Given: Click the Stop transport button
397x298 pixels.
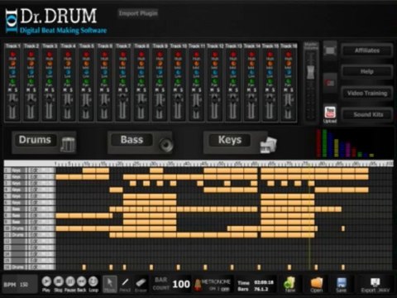Looking at the screenshot, I should (x=58, y=281).
